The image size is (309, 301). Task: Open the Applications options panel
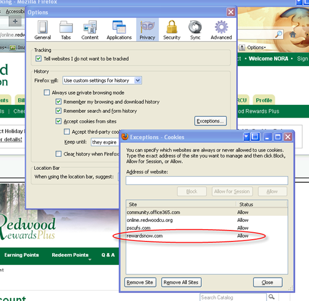click(119, 30)
